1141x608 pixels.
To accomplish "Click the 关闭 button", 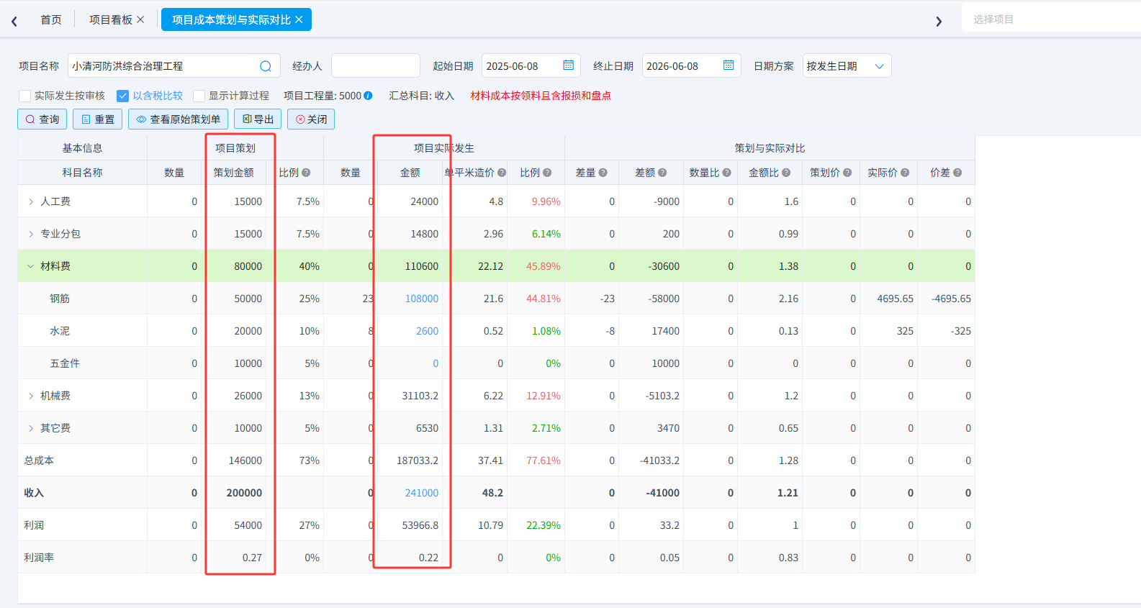I will pyautogui.click(x=311, y=119).
